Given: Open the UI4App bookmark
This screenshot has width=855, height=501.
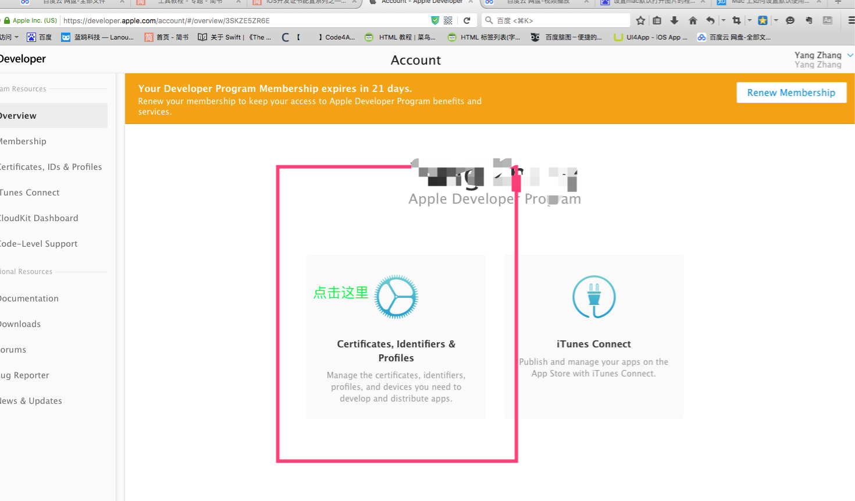Looking at the screenshot, I should pos(651,37).
